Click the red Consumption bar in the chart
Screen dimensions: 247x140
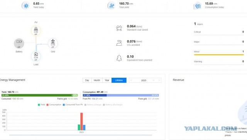[x=81, y=121]
